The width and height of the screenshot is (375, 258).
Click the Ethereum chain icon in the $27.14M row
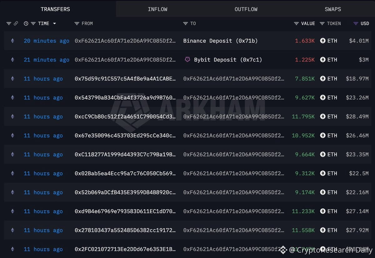12,211
